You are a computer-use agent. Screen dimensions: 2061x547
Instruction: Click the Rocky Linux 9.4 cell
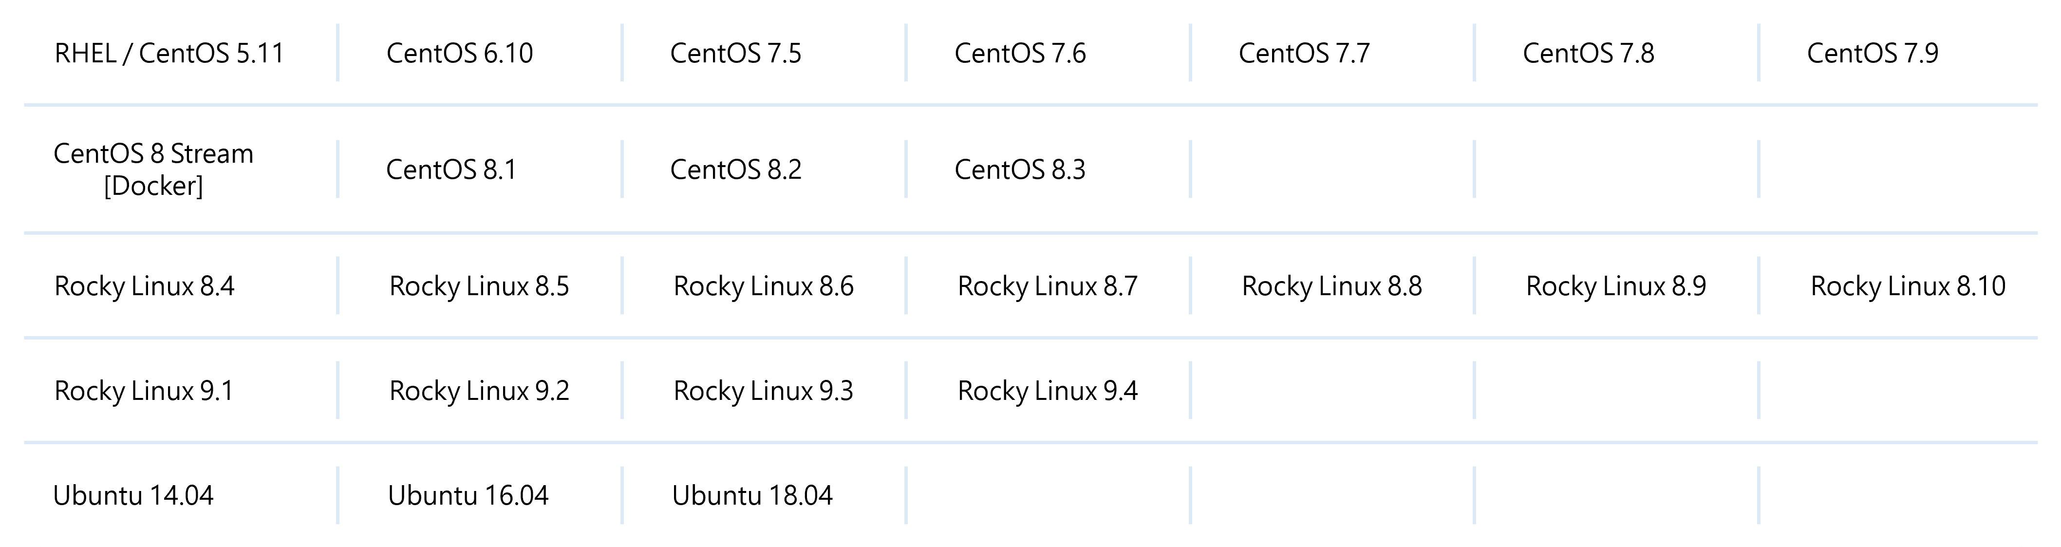pos(1047,391)
